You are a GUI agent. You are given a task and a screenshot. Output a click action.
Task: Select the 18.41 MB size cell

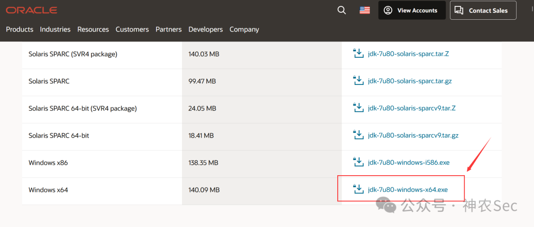[262, 137]
